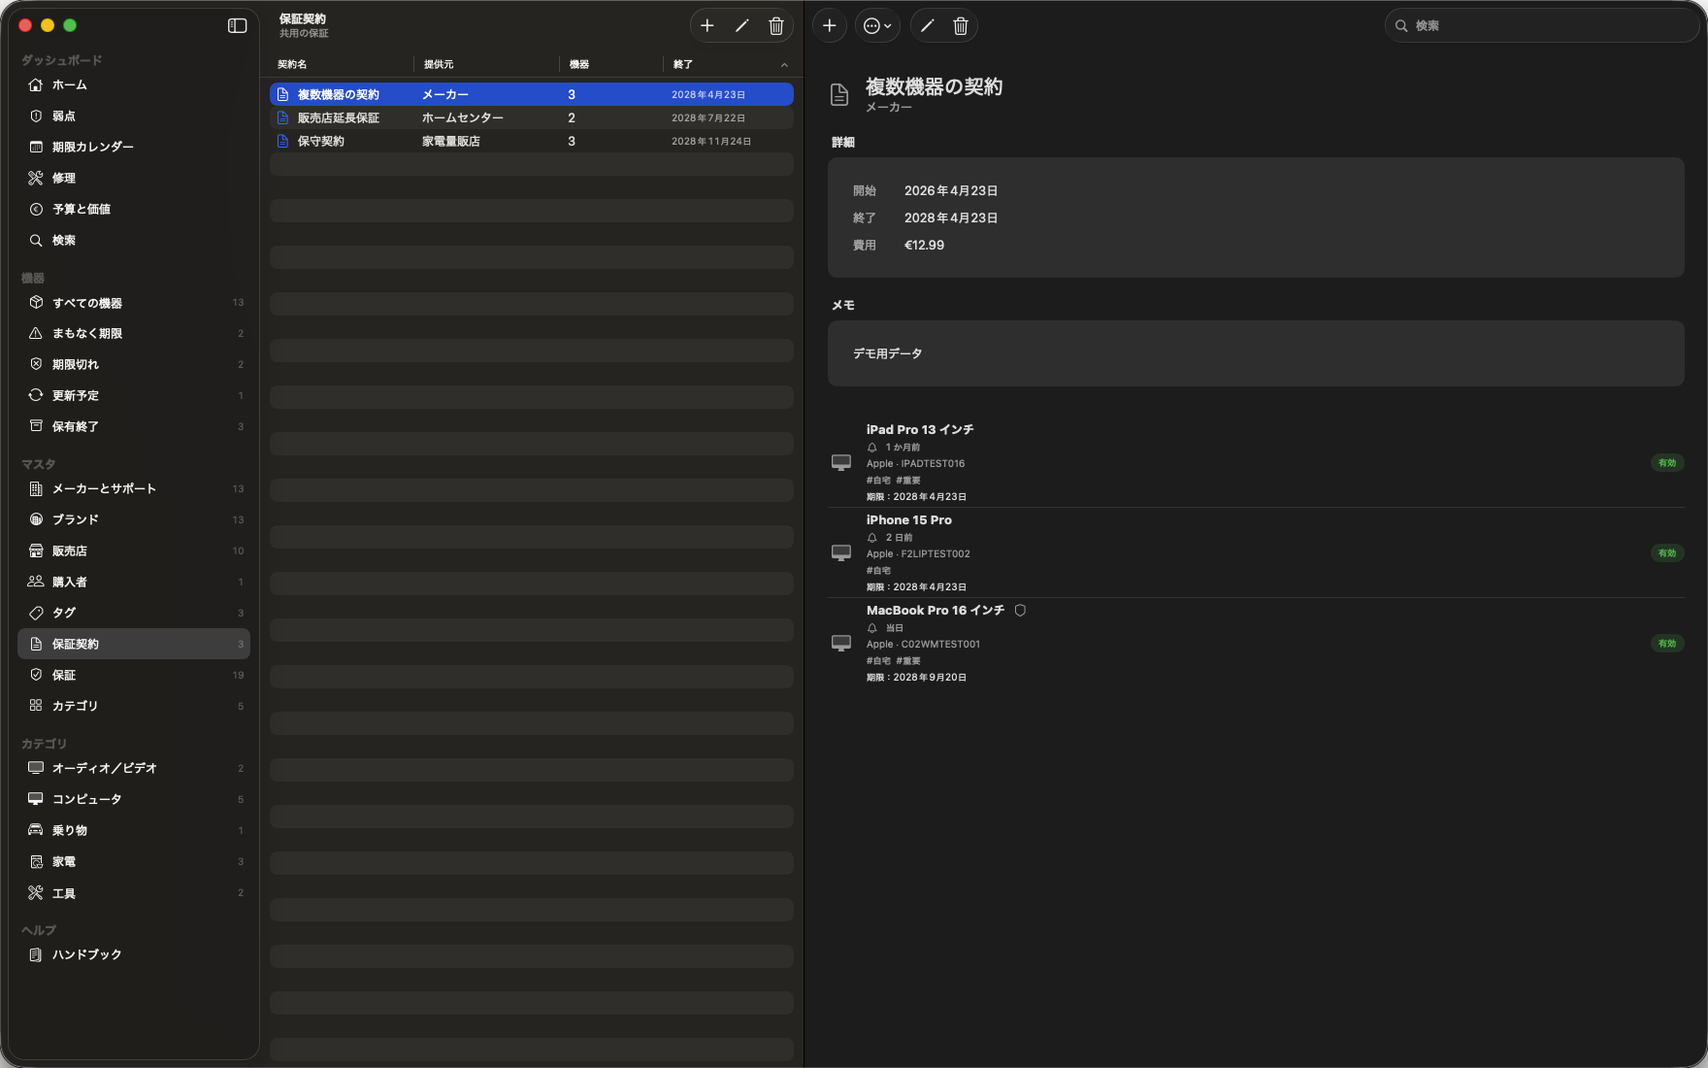Focus the 検索 search field
The width and height of the screenshot is (1708, 1068).
pyautogui.click(x=1541, y=26)
